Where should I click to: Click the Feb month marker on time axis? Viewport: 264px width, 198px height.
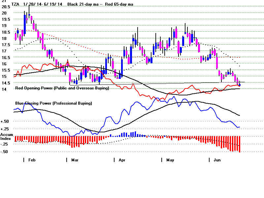click(32, 160)
